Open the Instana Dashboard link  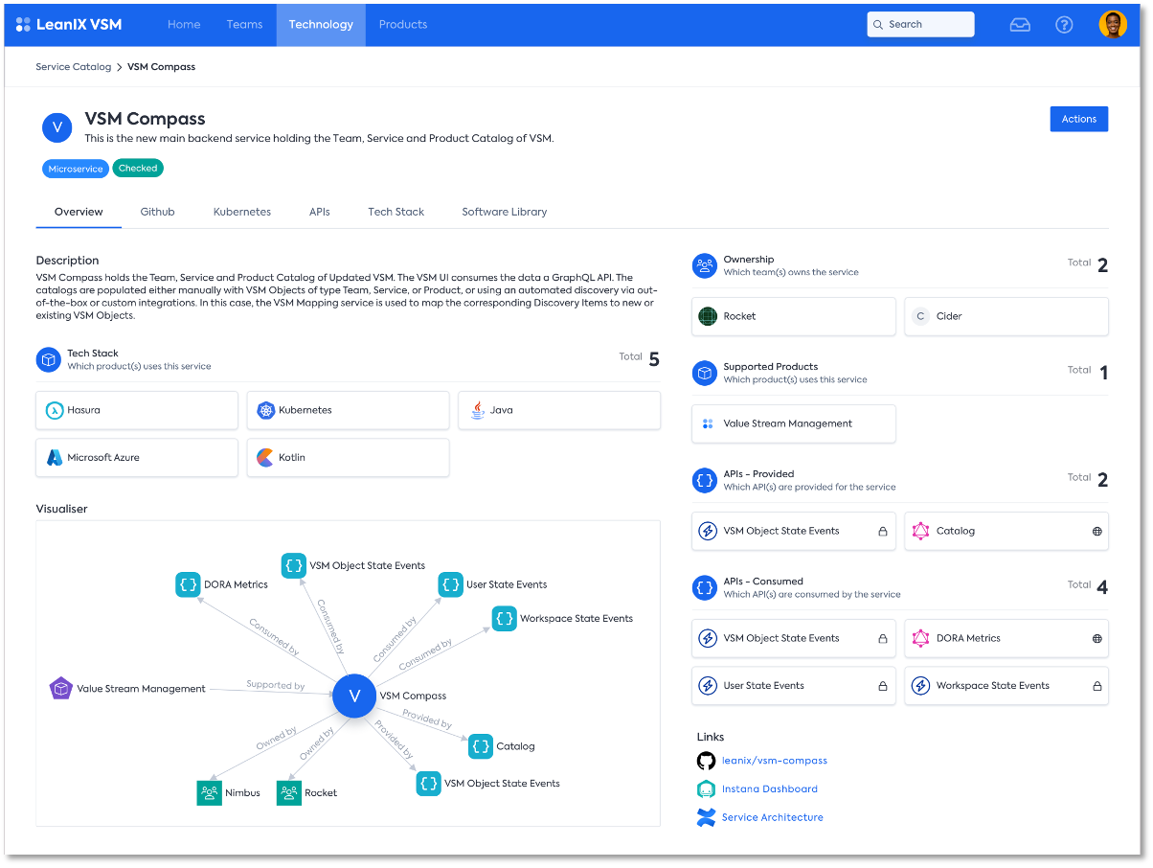(x=770, y=789)
